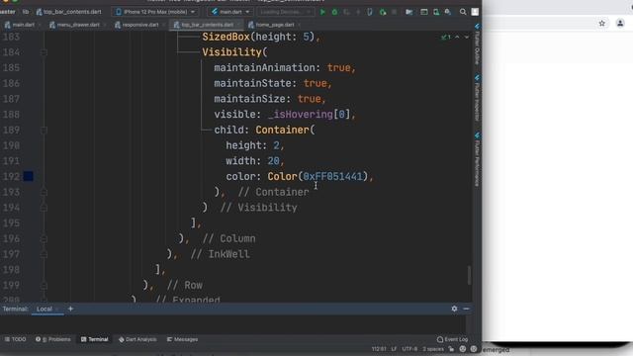The image size is (633, 356).
Task: Open the Loading Devices dropdown
Action: [285, 12]
